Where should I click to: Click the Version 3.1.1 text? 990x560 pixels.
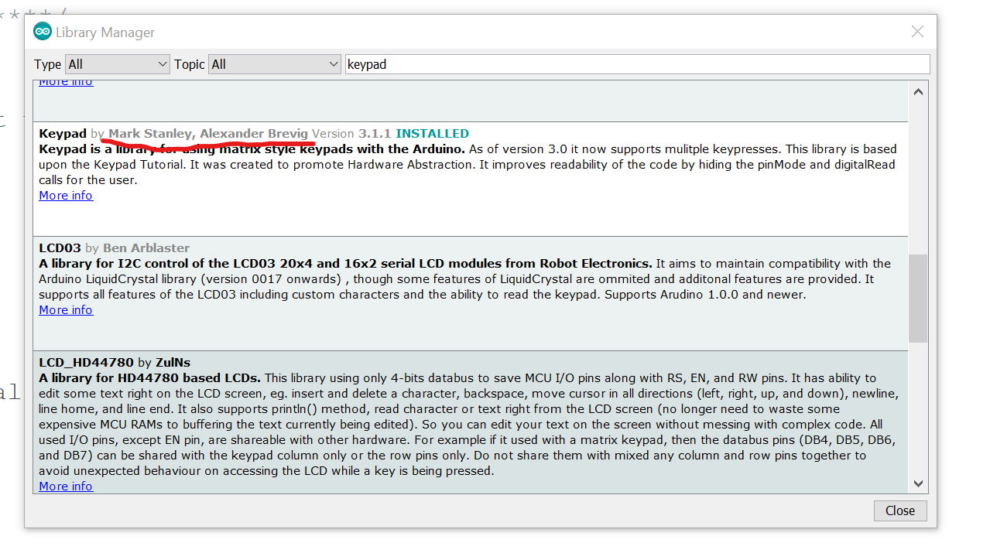pos(351,134)
